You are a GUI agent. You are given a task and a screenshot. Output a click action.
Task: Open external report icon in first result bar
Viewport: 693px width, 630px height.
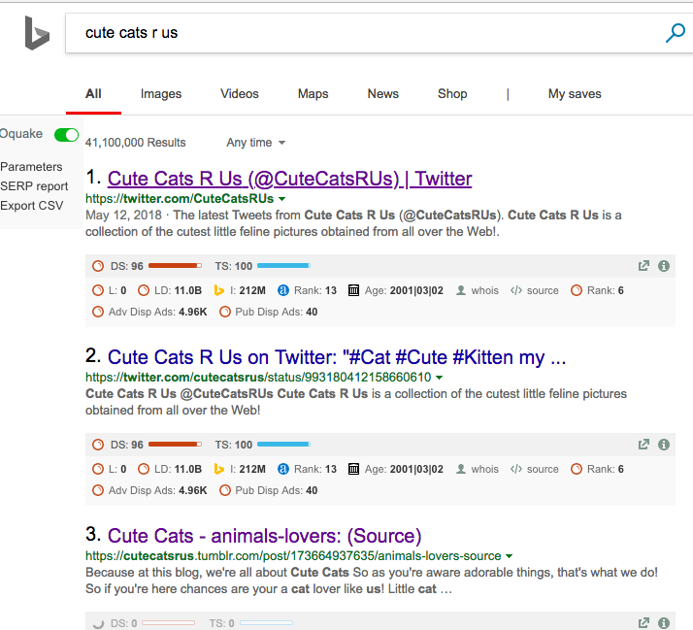[643, 265]
